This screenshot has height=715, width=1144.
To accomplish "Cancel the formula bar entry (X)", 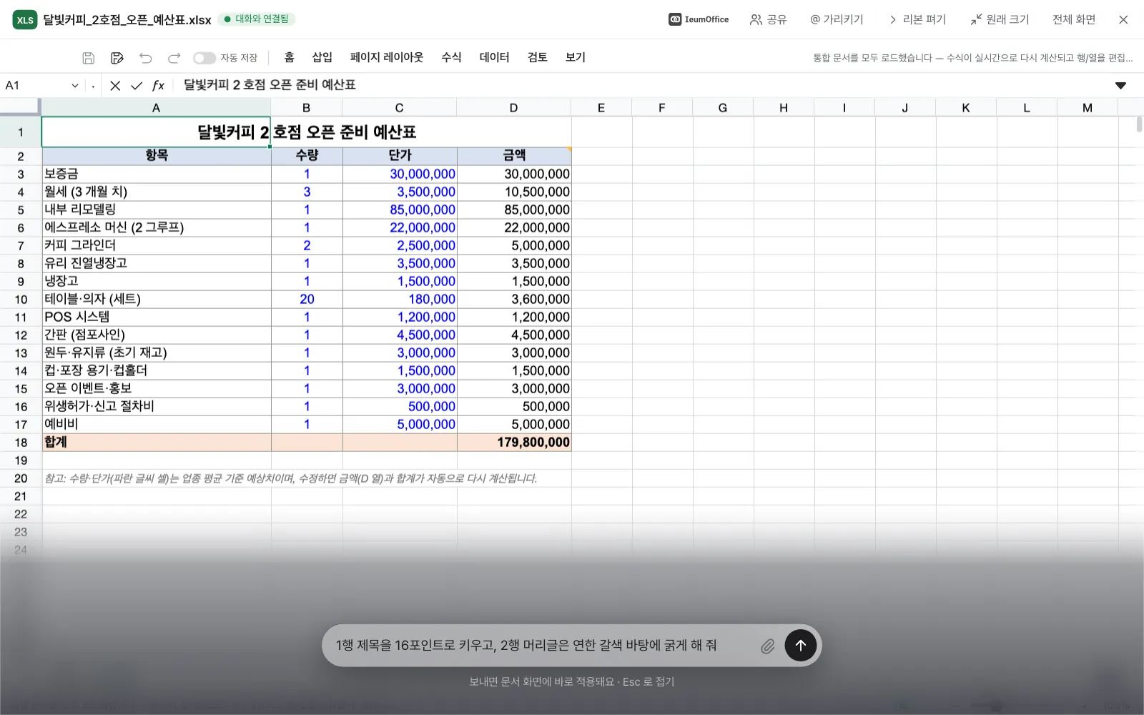I will 115,86.
